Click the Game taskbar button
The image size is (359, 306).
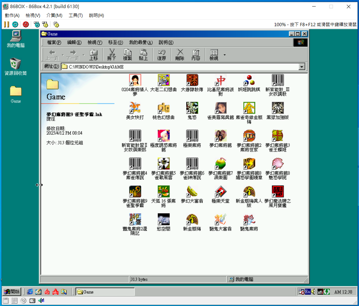(x=105, y=292)
